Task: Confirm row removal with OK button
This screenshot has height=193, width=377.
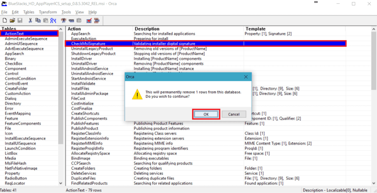Action: [206, 114]
